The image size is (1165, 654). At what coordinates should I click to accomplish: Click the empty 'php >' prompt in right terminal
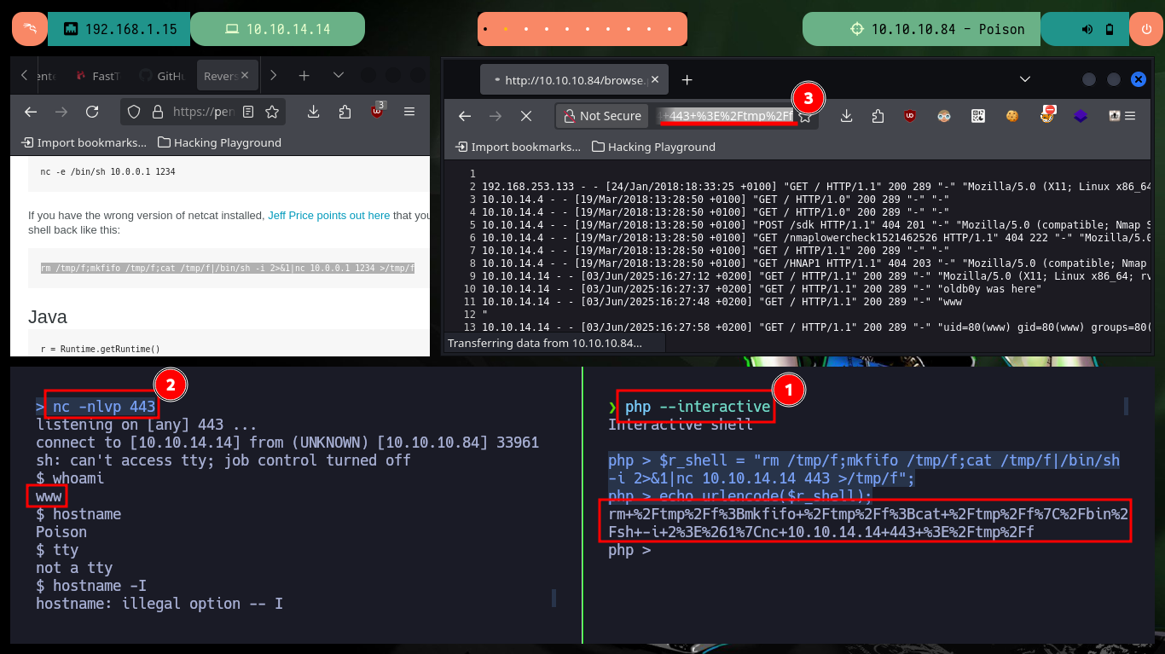[x=629, y=551]
